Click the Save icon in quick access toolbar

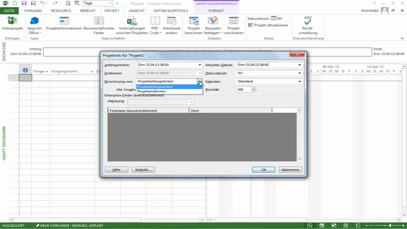pos(24,3)
